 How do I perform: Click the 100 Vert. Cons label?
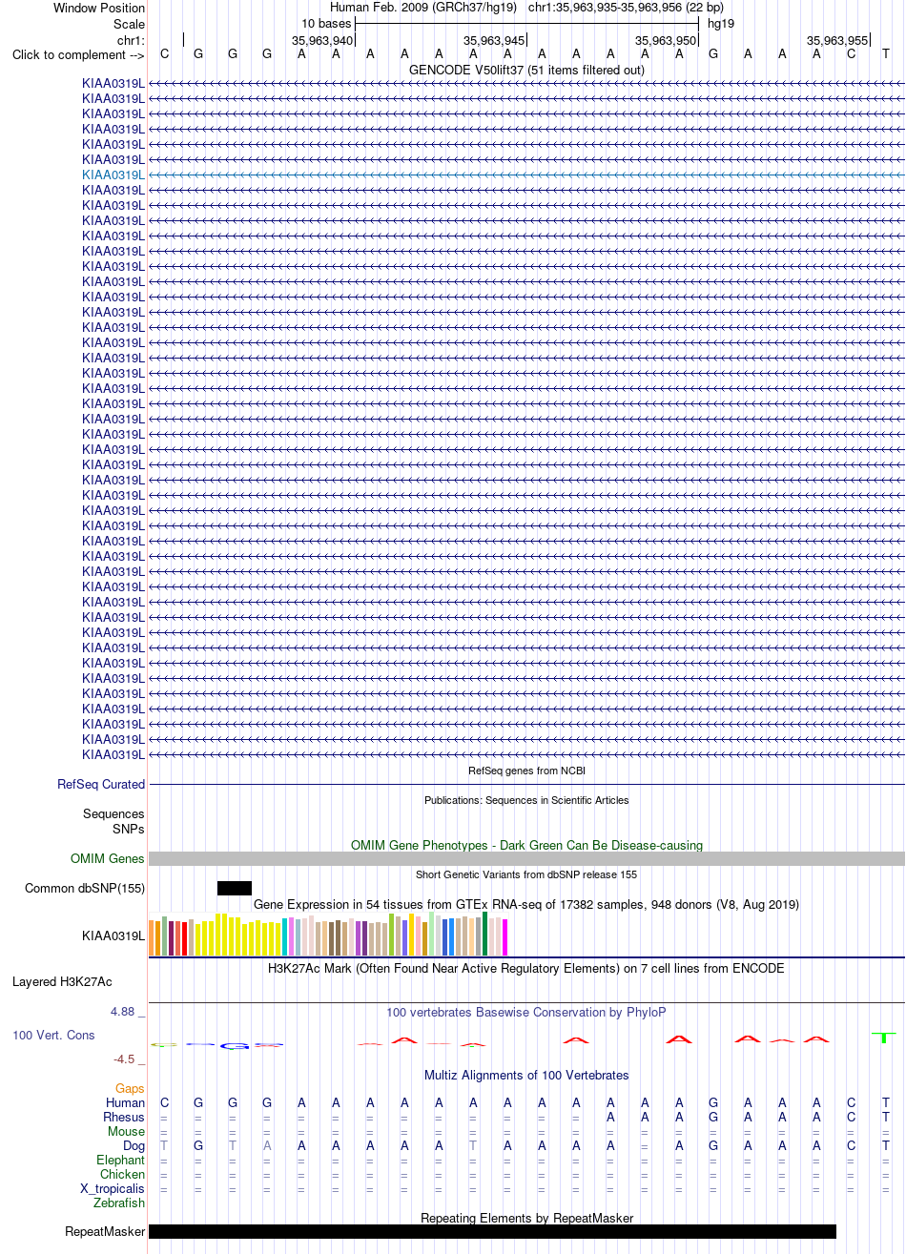[x=53, y=1035]
